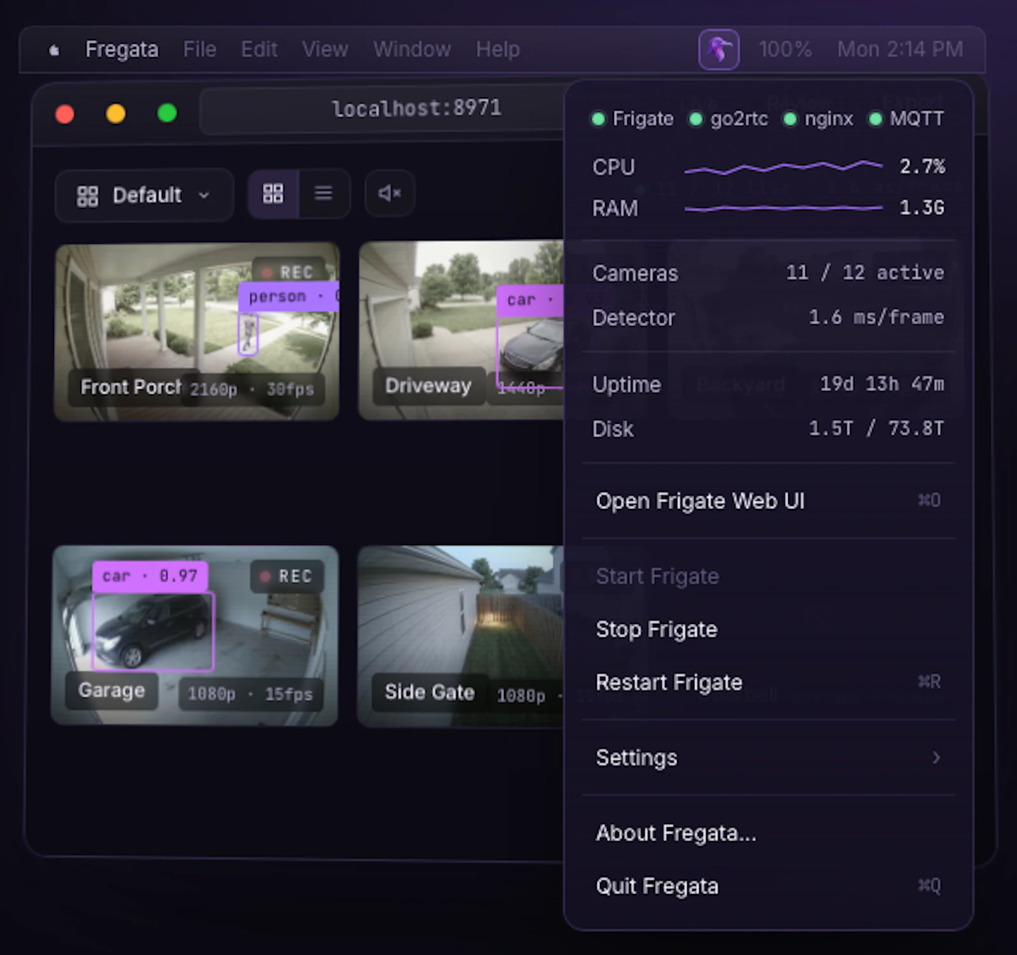This screenshot has width=1017, height=955.
Task: Click the person detection label on Front Porch
Action: point(289,297)
